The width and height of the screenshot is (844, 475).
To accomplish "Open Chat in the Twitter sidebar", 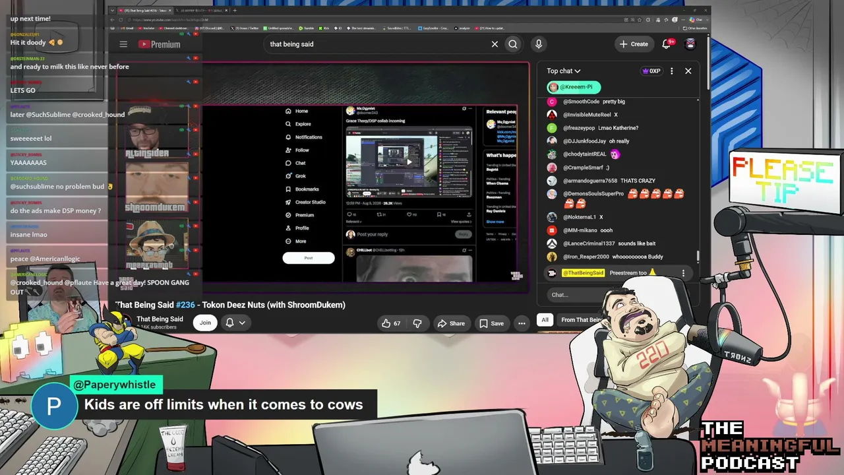I will point(295,163).
